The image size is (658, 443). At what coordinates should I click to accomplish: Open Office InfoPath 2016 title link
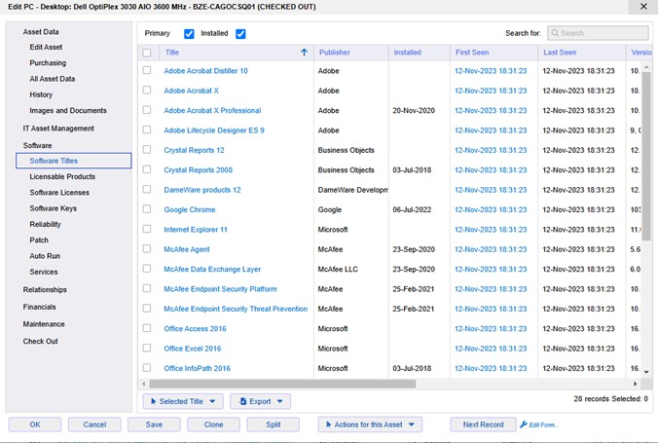tap(197, 368)
